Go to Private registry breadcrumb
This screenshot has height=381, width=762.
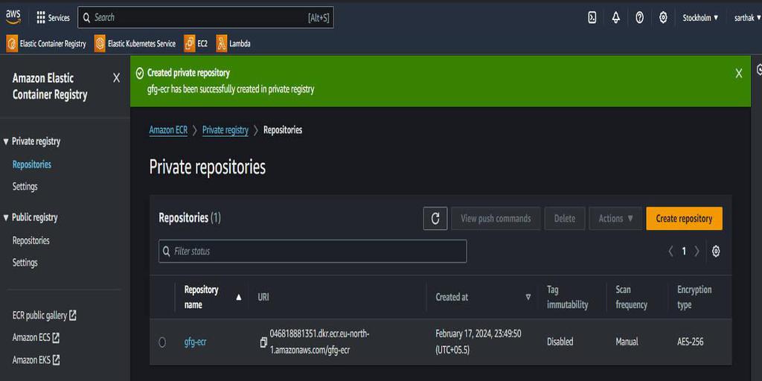225,130
